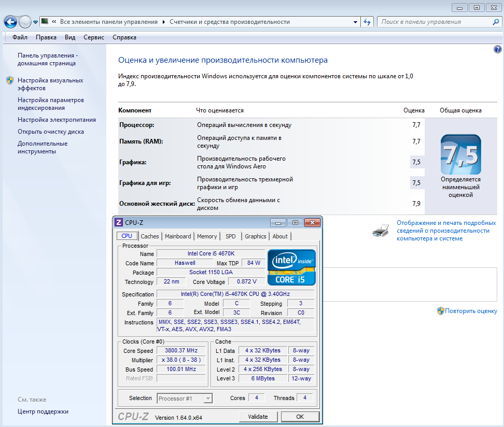Switch to the Mainboard tab
This screenshot has width=504, height=427.
178,236
